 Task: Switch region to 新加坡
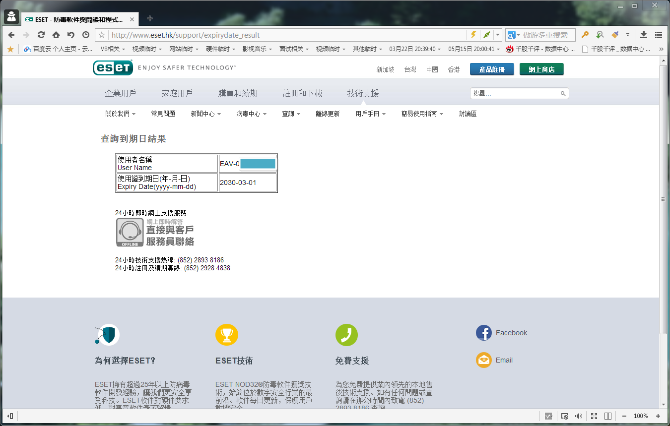click(x=385, y=69)
